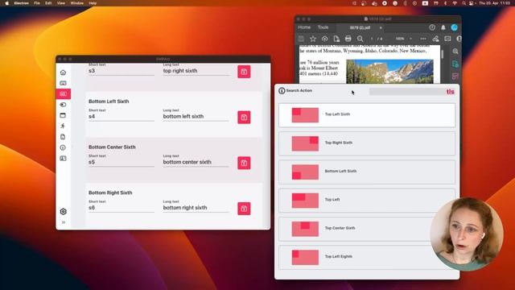This screenshot has width=515, height=290.
Task: Bookmark PDF with star icon
Action: point(313,39)
